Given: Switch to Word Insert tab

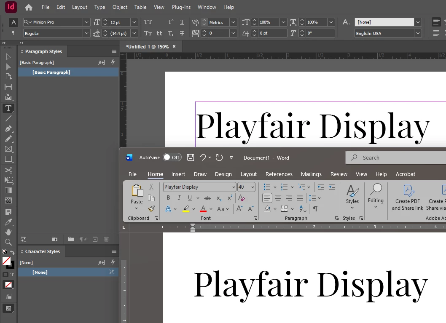Looking at the screenshot, I should coord(178,174).
